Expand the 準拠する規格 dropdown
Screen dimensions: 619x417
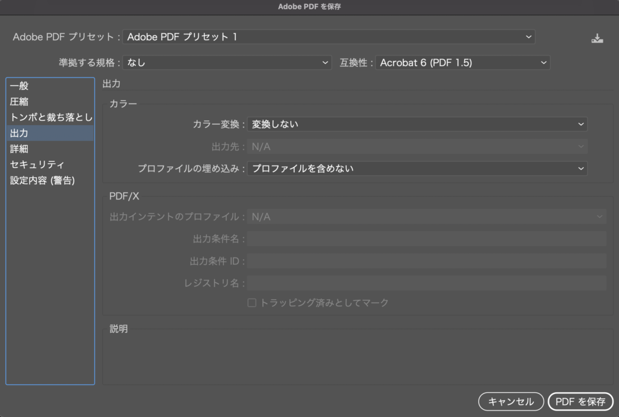point(227,63)
